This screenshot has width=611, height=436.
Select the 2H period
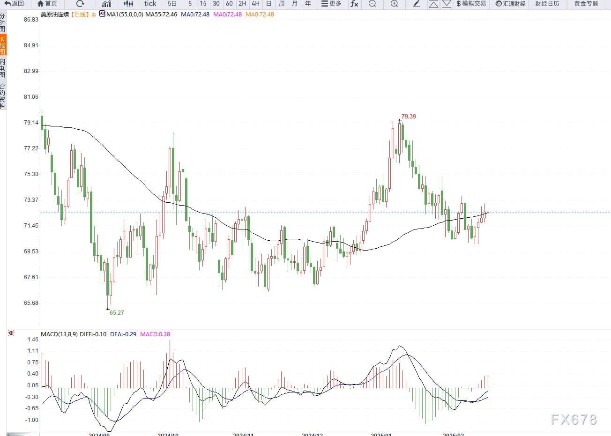pos(242,4)
